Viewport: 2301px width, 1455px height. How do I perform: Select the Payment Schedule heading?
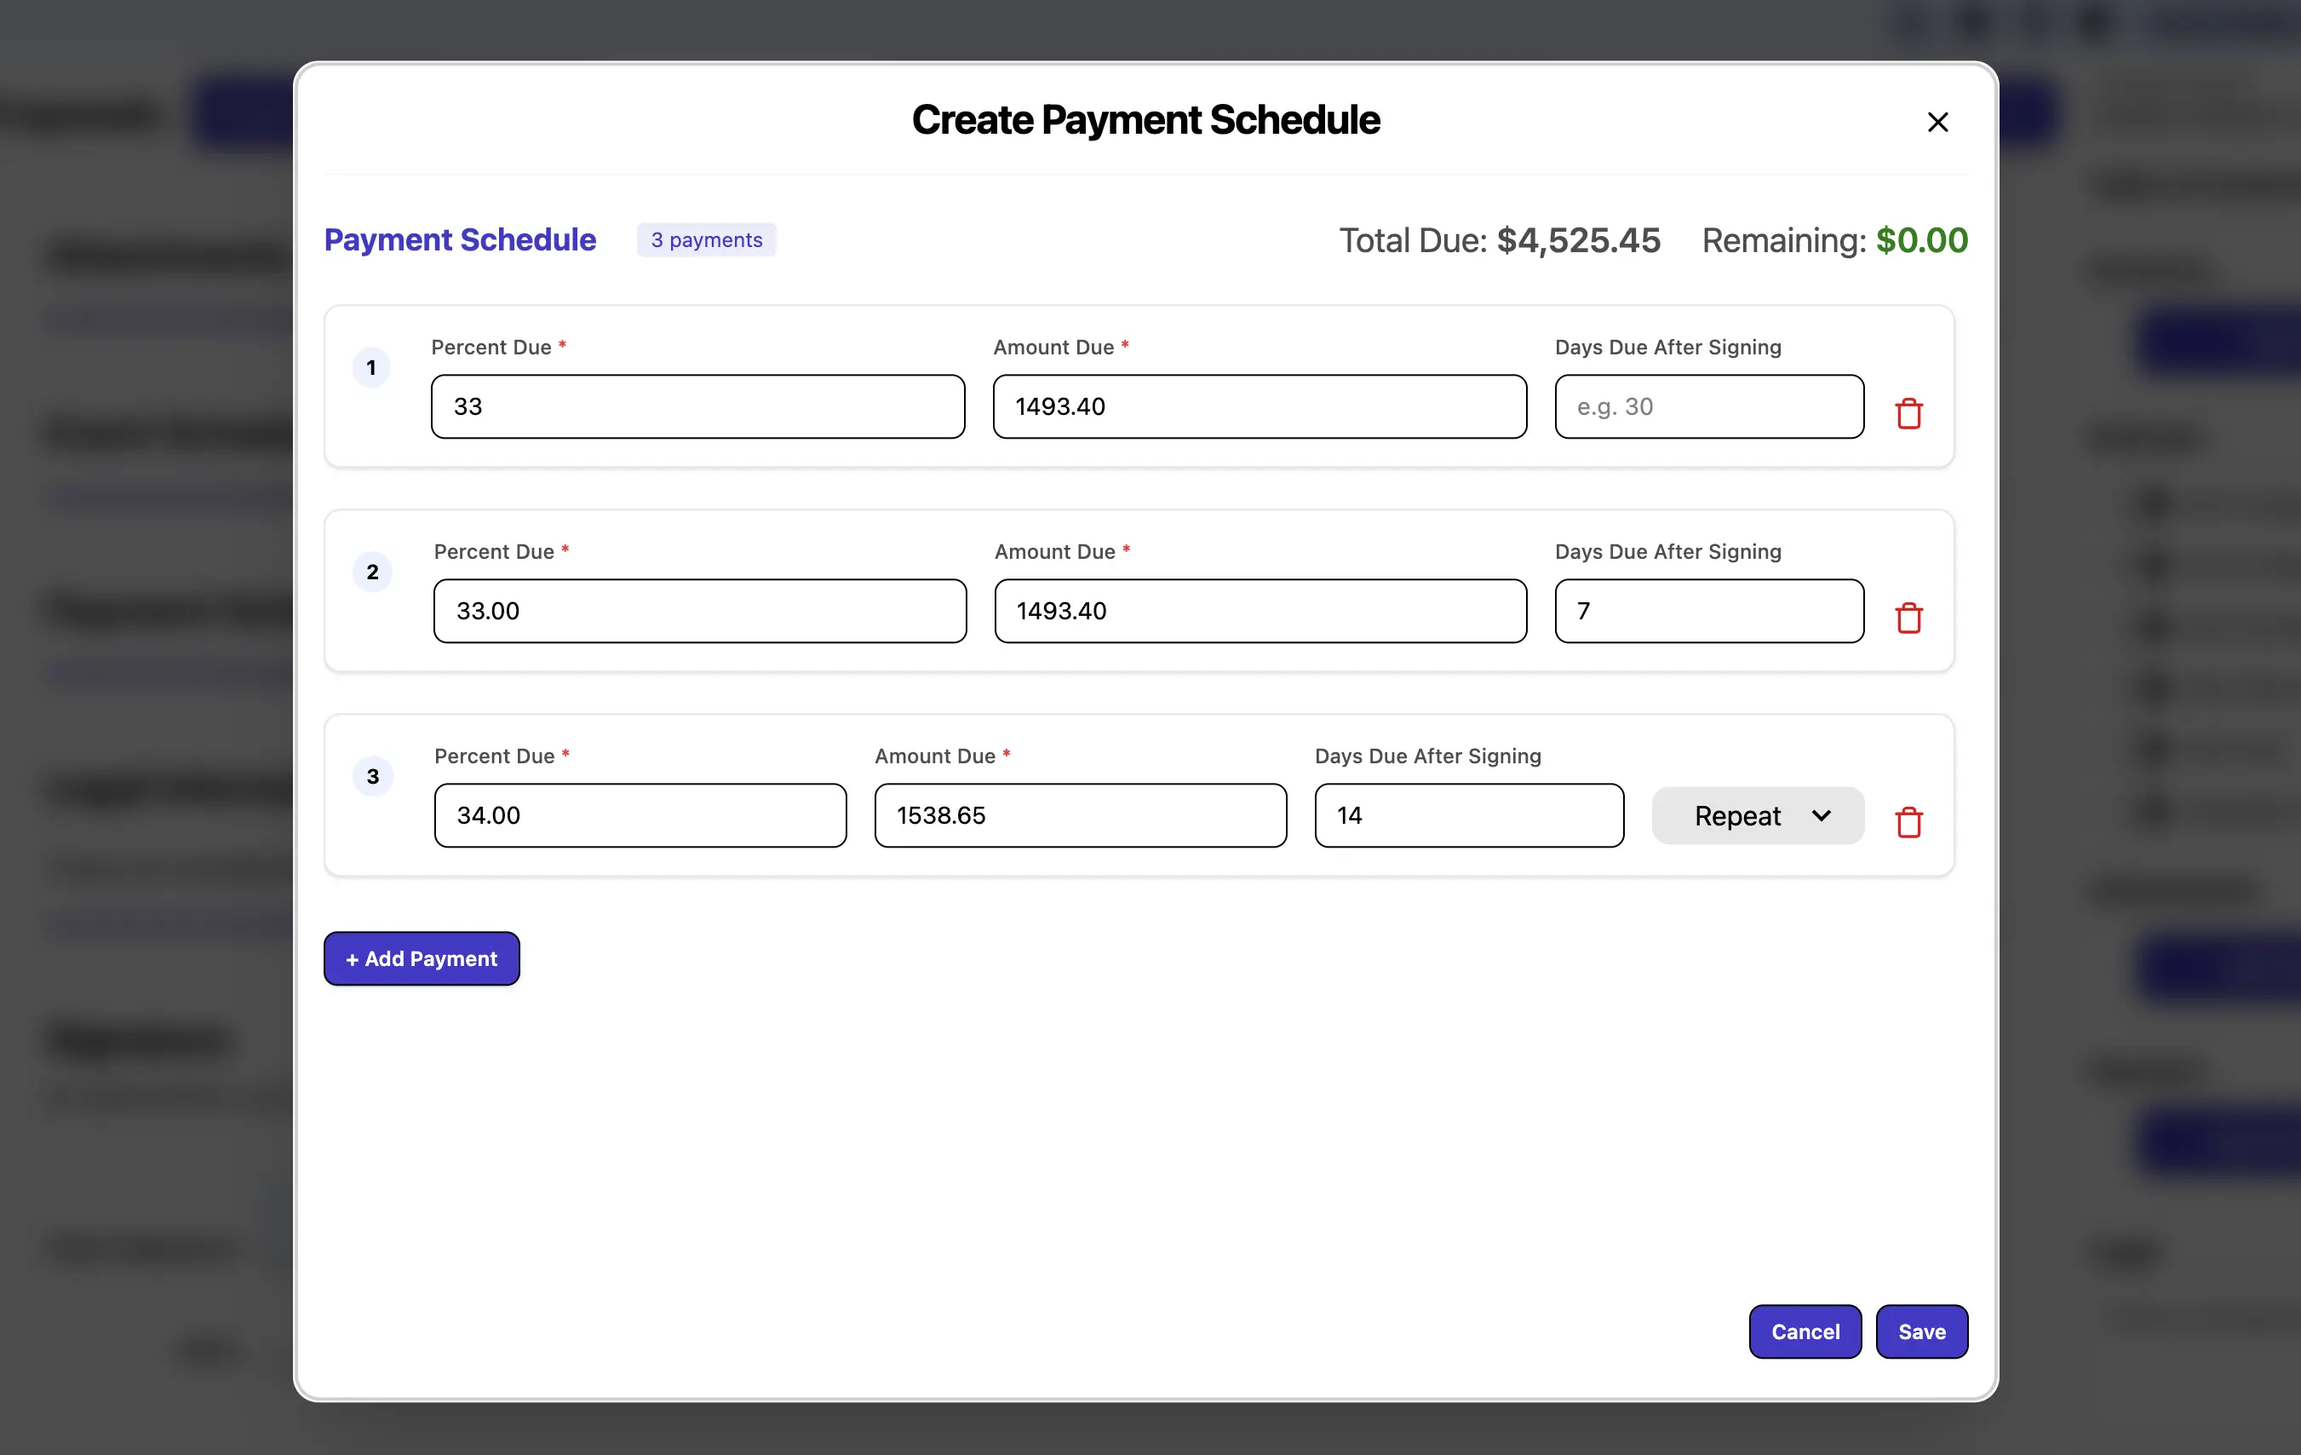point(460,240)
